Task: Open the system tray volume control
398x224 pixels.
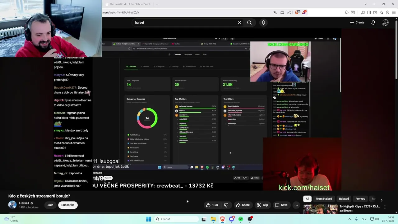Action: tap(377, 219)
